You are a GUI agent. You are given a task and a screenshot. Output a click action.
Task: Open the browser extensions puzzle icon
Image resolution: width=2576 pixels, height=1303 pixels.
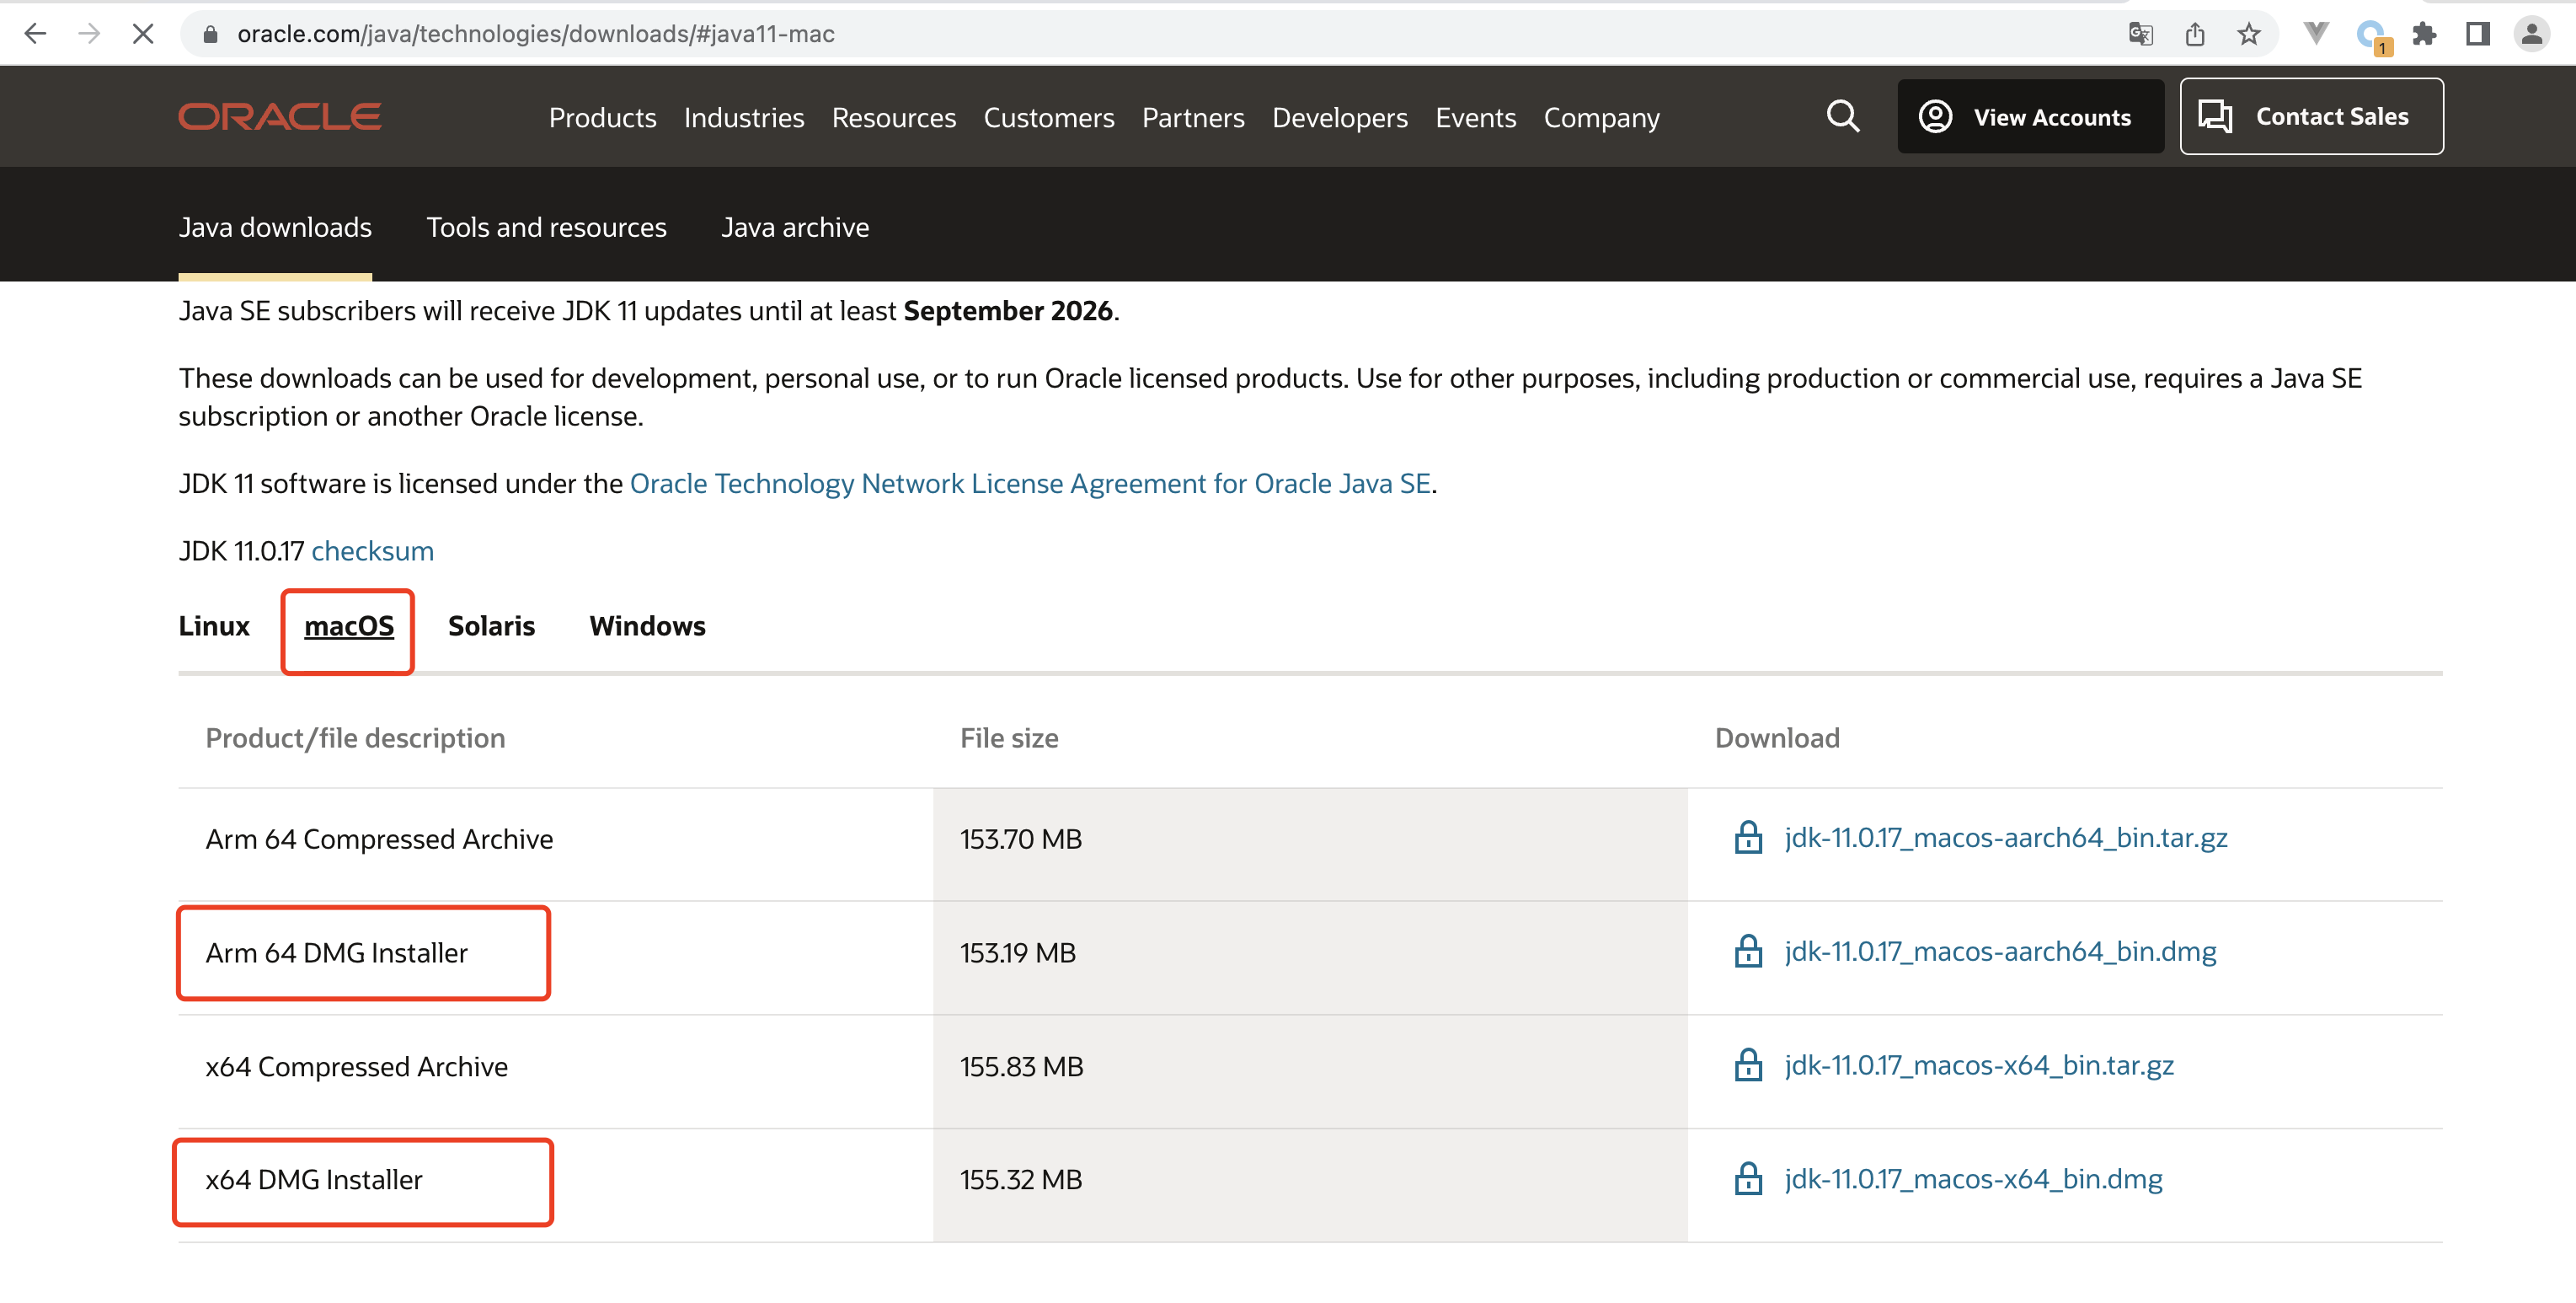coord(2424,34)
